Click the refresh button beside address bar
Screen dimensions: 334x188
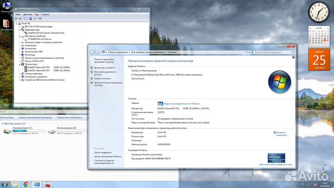coord(250,52)
